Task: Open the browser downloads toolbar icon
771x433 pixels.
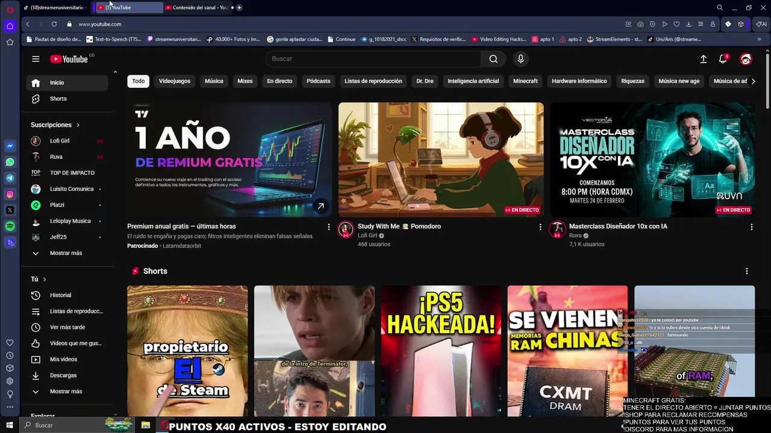Action: coord(688,24)
